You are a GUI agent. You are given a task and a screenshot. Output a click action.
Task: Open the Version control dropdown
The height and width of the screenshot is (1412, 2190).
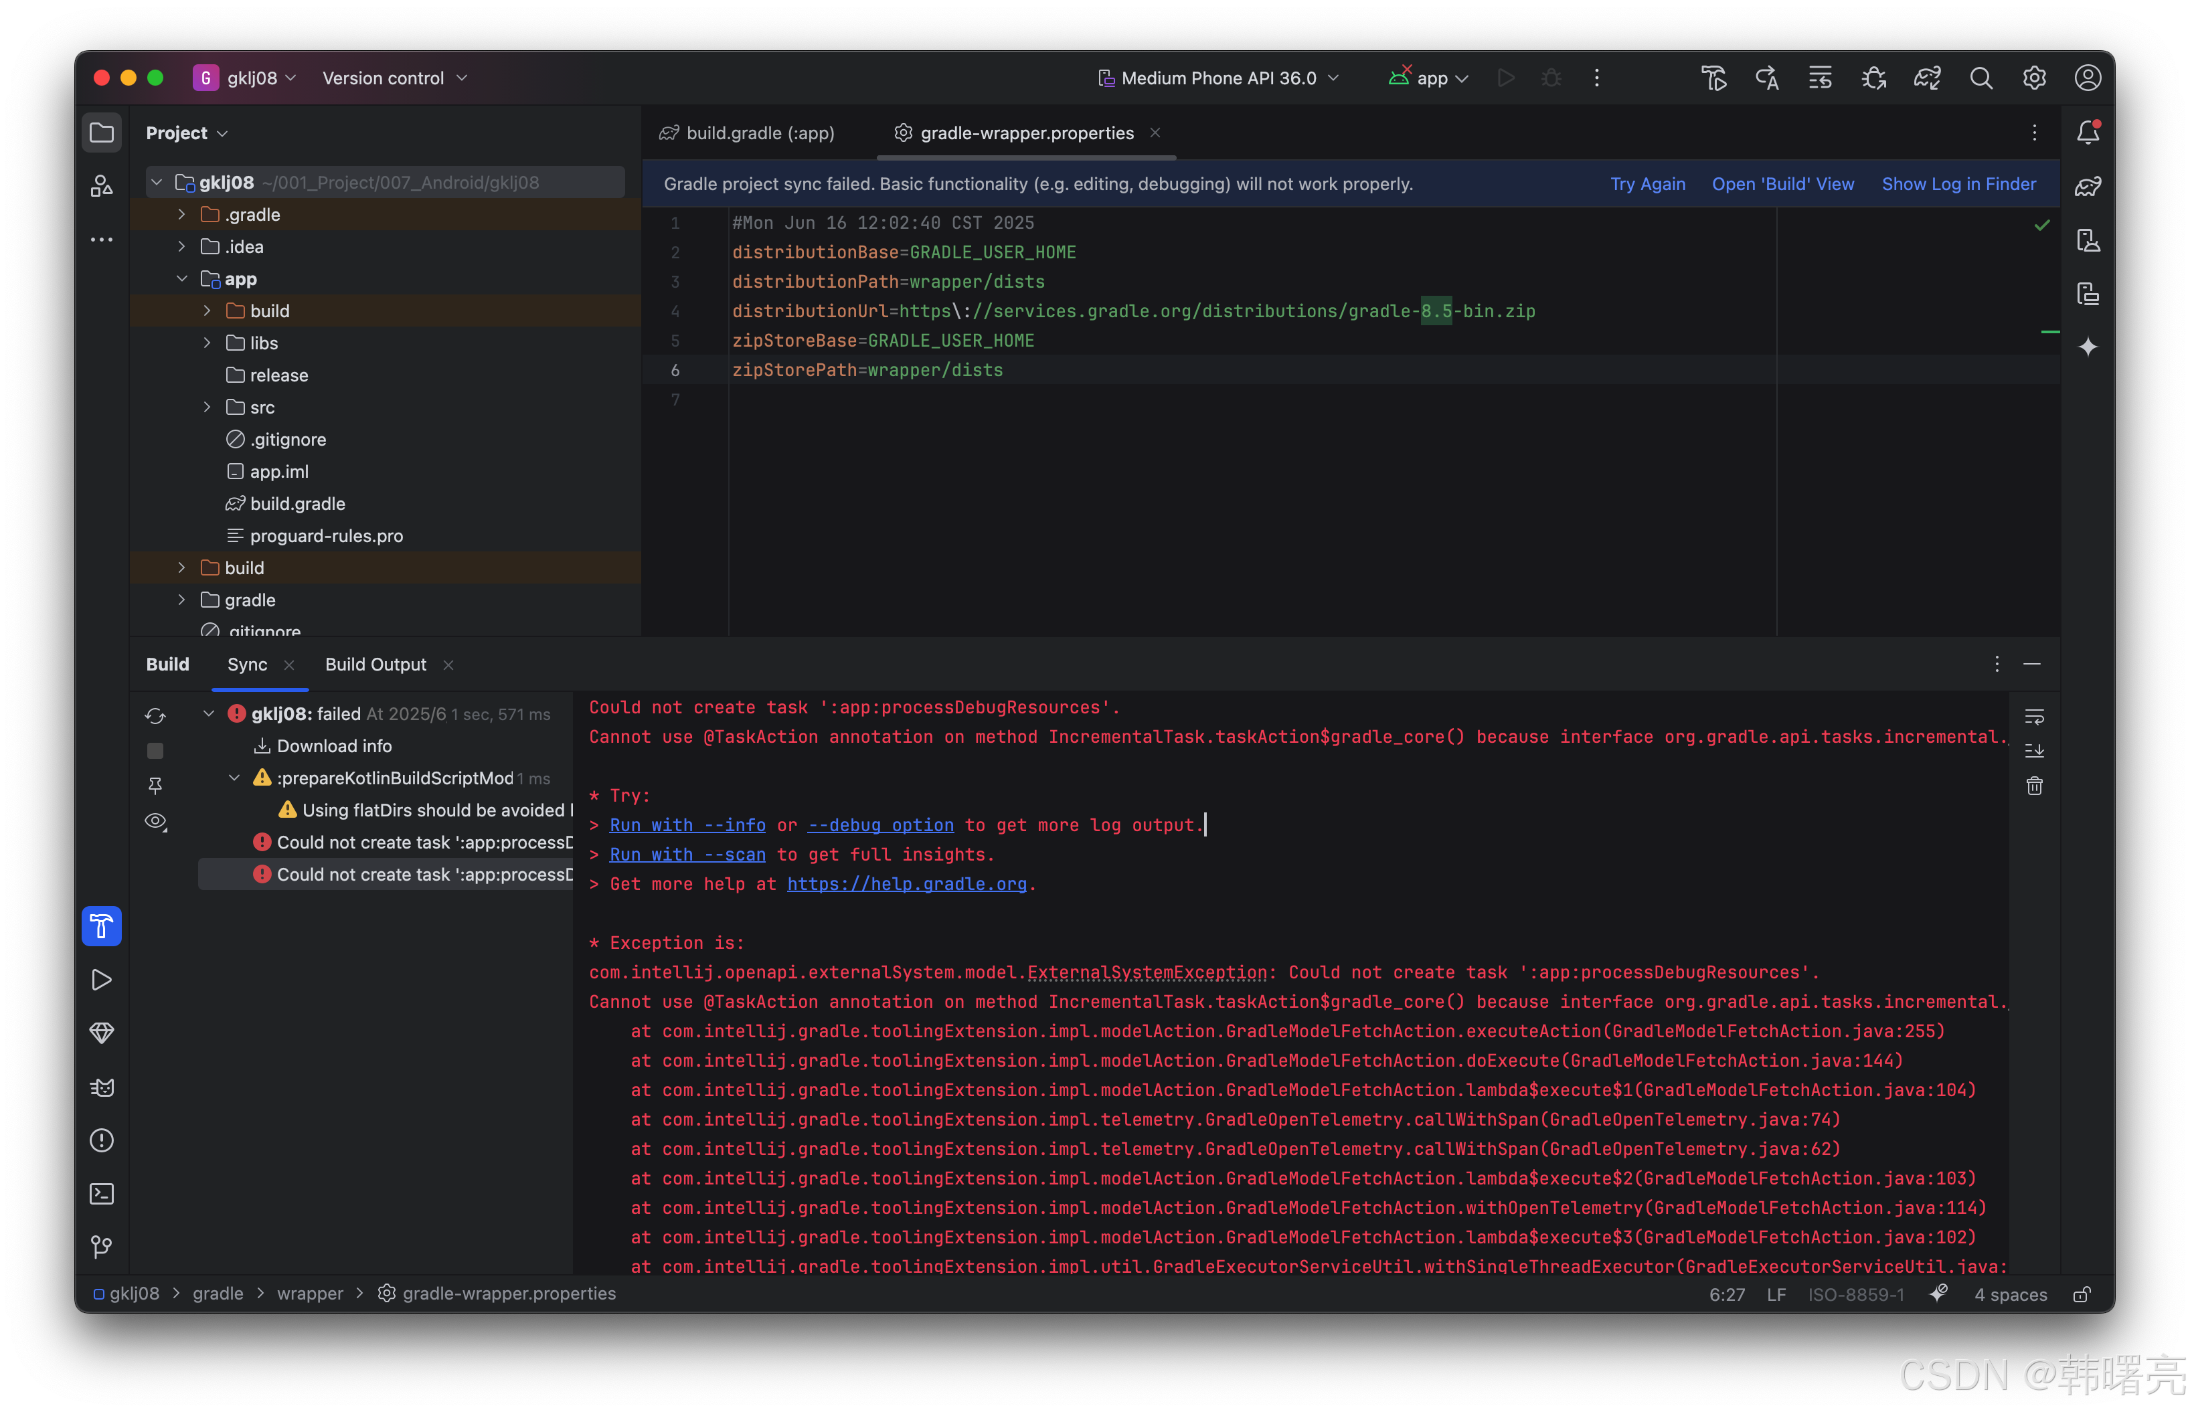pos(396,78)
